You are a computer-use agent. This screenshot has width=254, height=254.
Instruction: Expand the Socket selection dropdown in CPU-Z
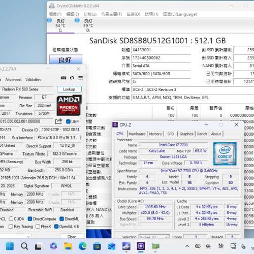click(154, 237)
